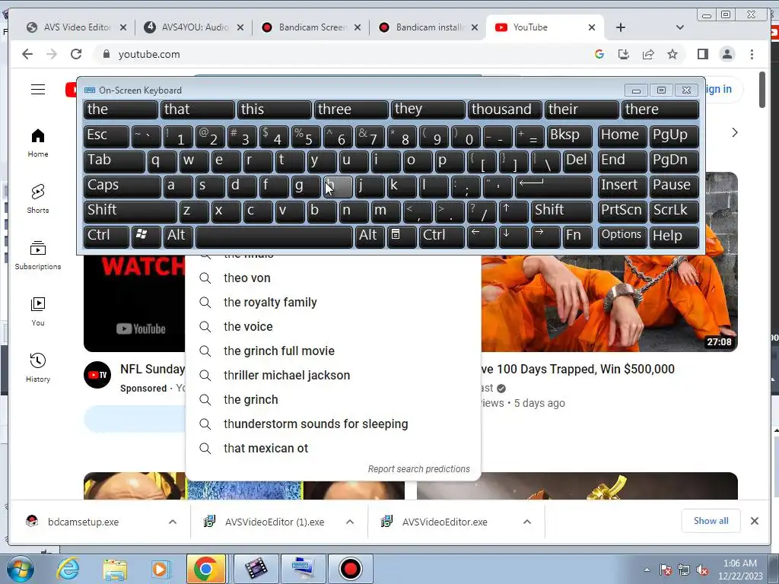Open the Chrome profile avatar
This screenshot has height=584, width=779.
727,54
